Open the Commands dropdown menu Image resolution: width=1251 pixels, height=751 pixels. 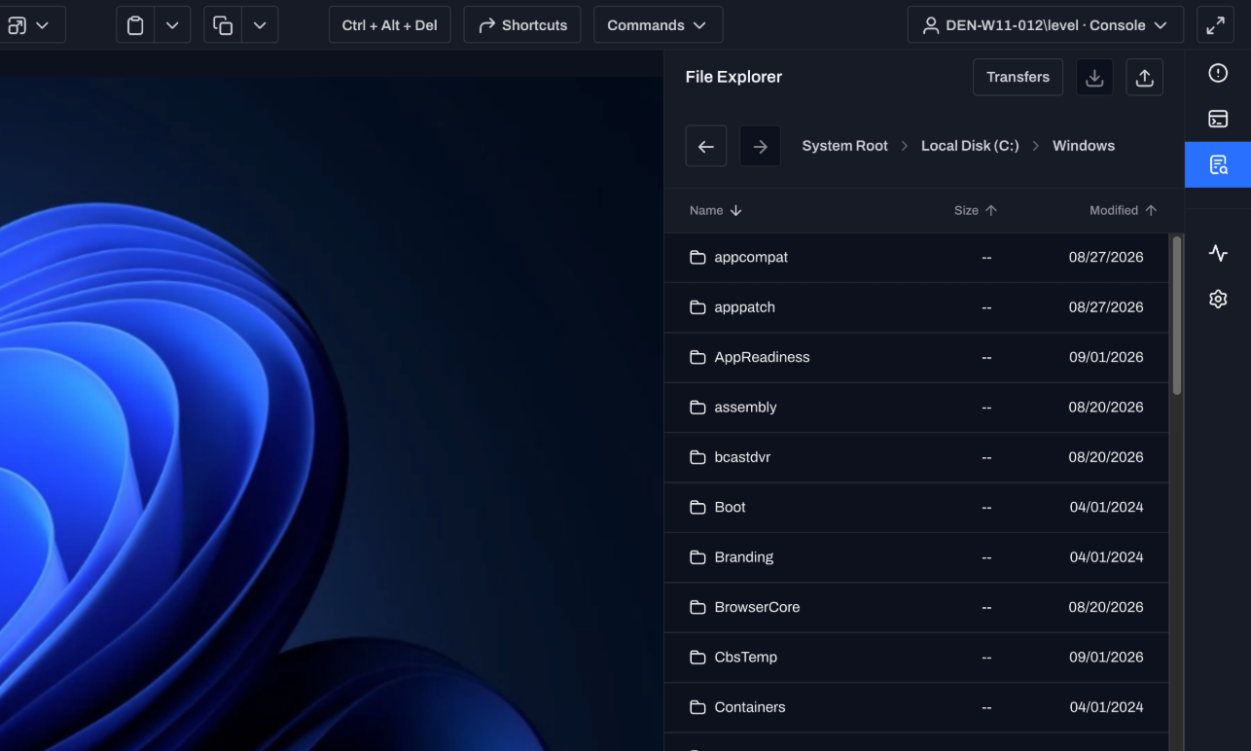[658, 25]
